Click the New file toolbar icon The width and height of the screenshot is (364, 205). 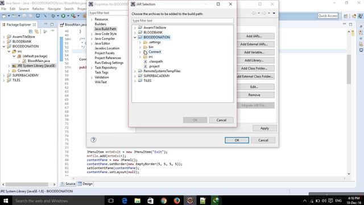4,16
